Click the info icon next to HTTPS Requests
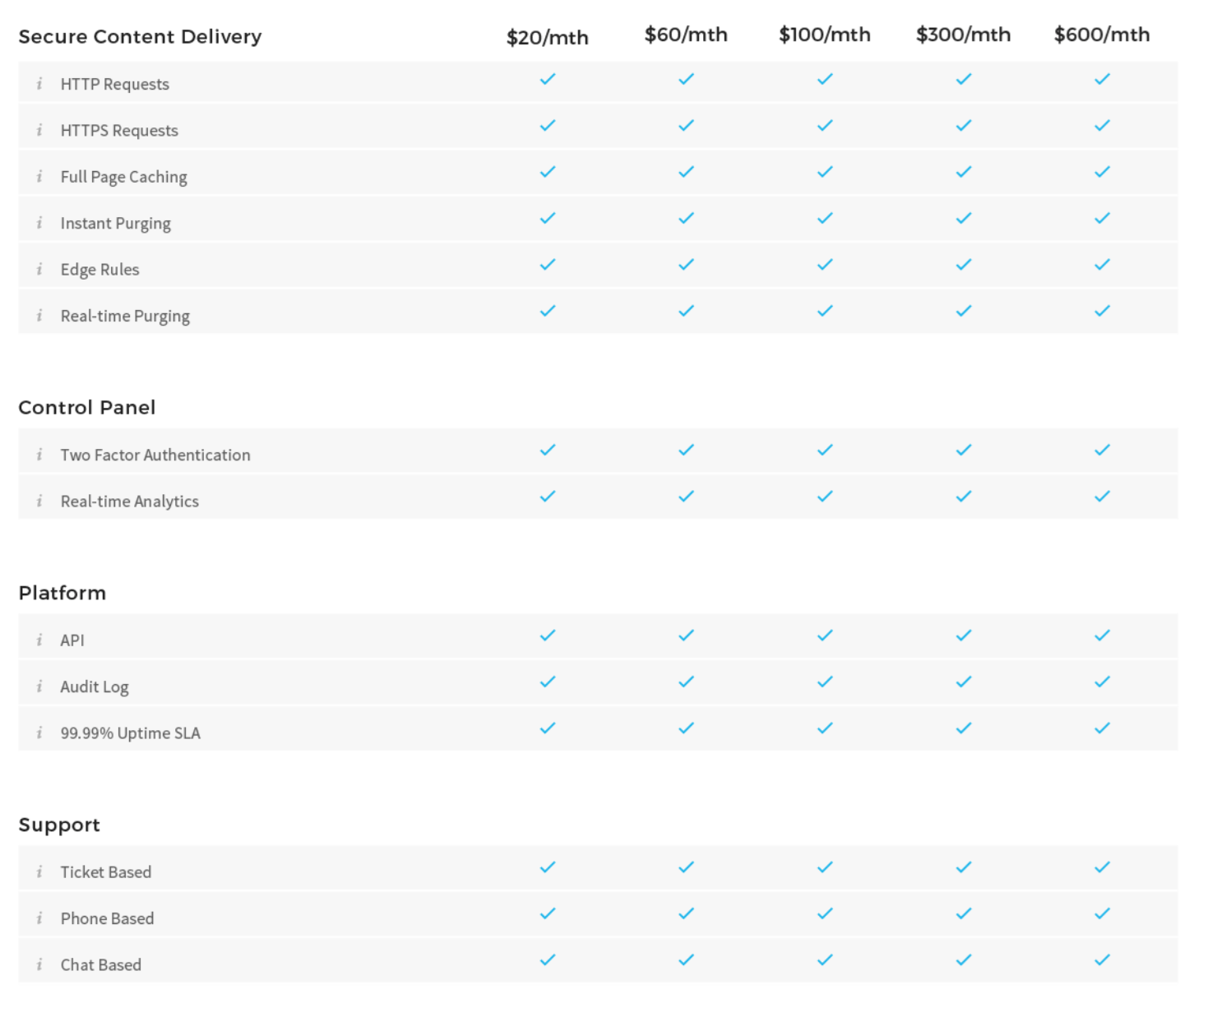The height and width of the screenshot is (1031, 1212). [39, 130]
